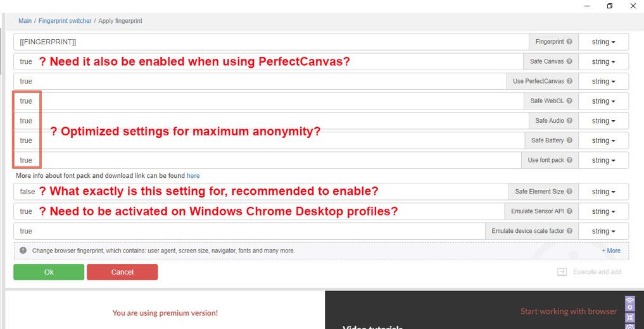Click the Safe WebGL value field
Screen dimensions: 644x329
[268, 101]
